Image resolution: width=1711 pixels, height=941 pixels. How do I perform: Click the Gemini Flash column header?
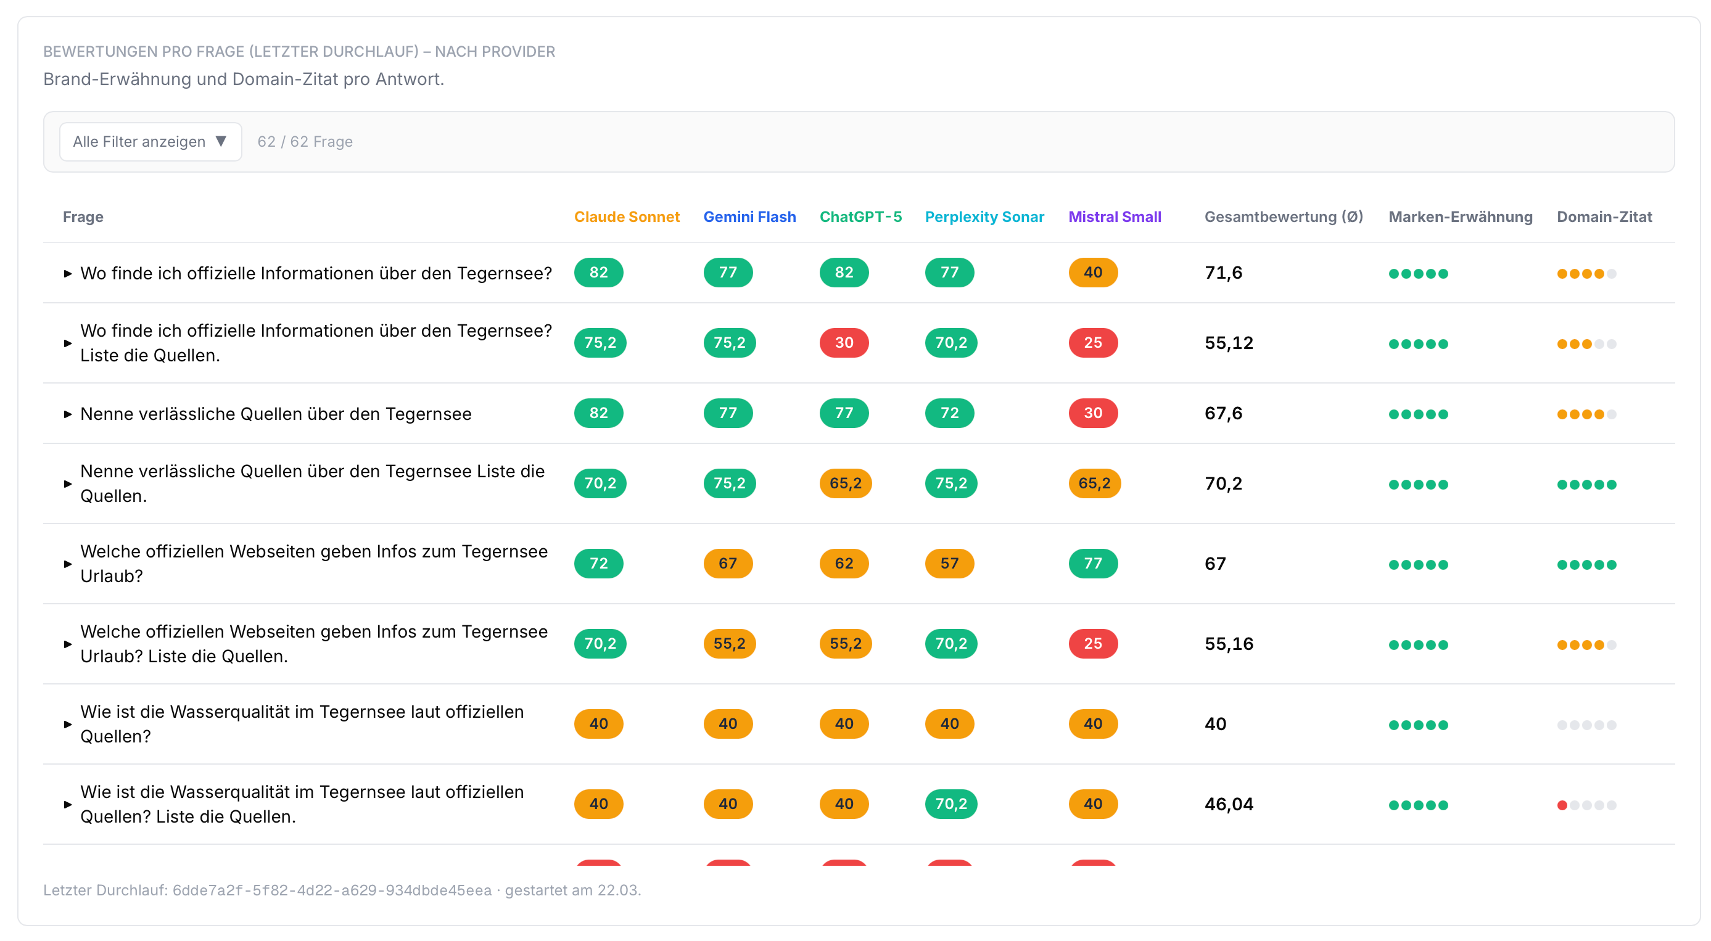point(749,216)
